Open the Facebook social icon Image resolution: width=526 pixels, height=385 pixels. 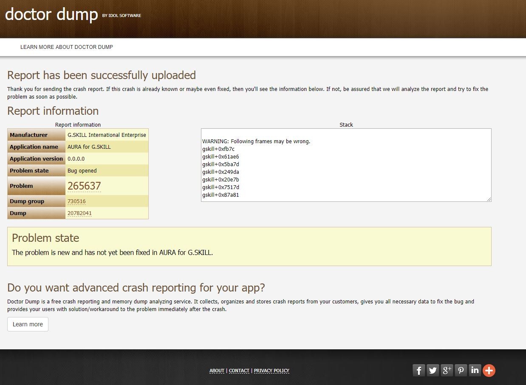tap(419, 371)
